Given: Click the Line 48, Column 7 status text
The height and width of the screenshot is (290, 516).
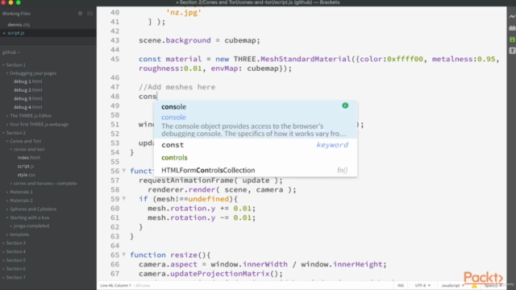Looking at the screenshot, I should pos(115,285).
